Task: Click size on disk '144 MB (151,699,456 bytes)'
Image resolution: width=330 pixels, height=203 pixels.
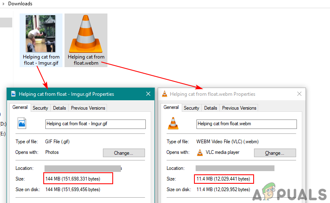Action: (73, 189)
